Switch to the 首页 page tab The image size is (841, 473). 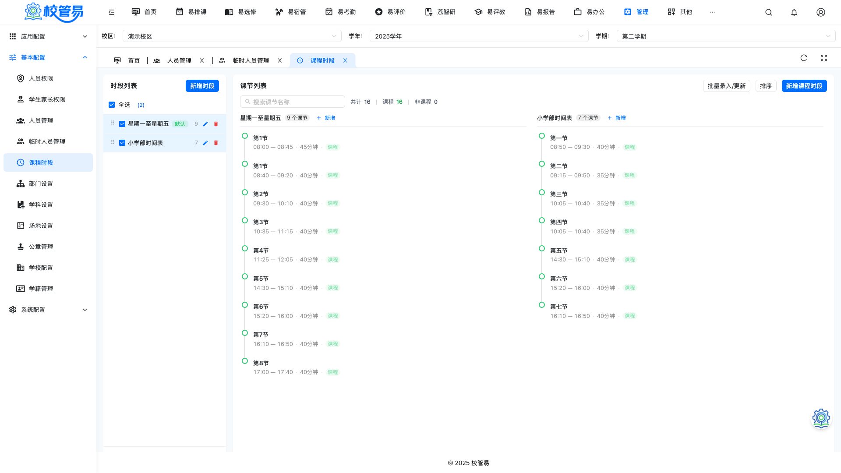coord(127,60)
